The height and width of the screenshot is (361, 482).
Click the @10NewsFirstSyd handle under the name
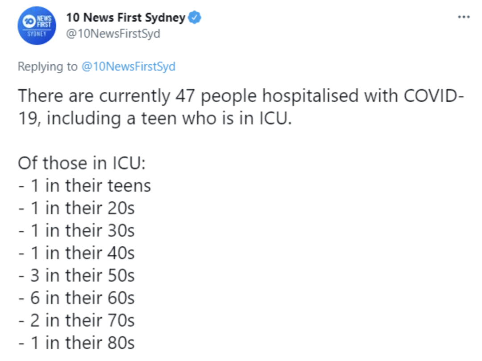coord(113,33)
